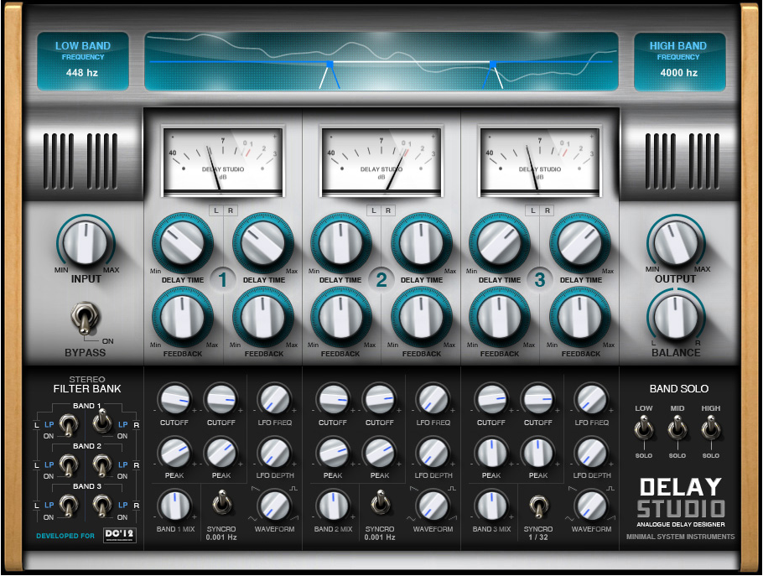The height and width of the screenshot is (576, 763).
Task: Toggle the MID band solo switch
Action: [x=677, y=430]
